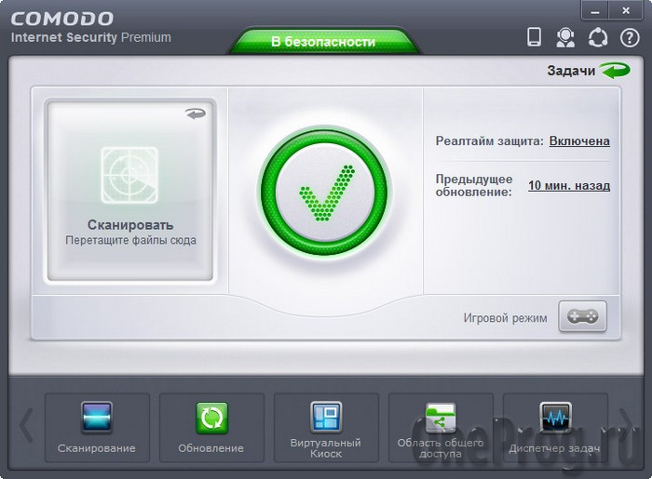Open the 10 мин. назад update link
652x479 pixels.
569,185
